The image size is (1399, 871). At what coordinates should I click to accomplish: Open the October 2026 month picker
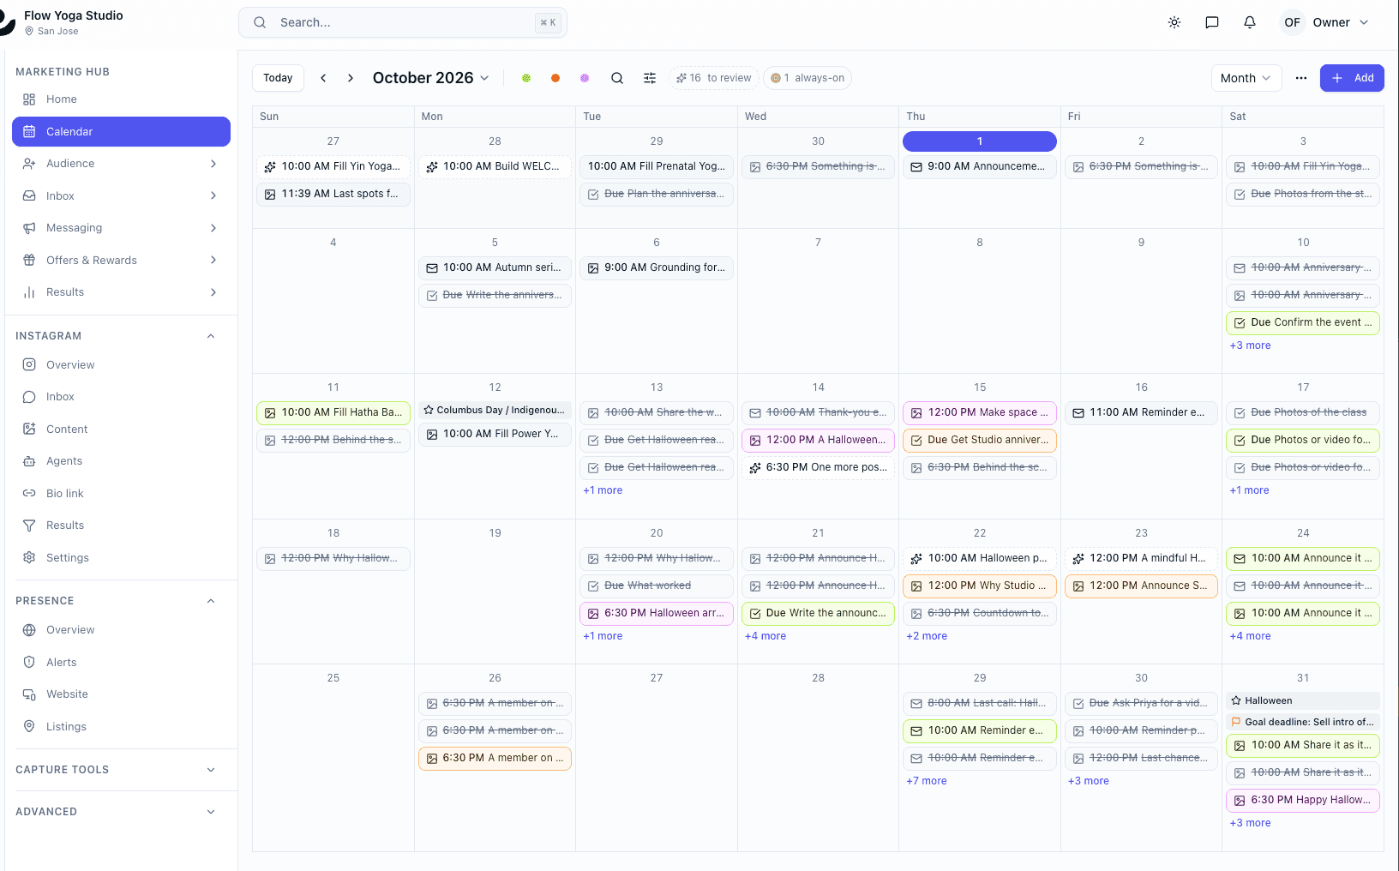point(430,78)
